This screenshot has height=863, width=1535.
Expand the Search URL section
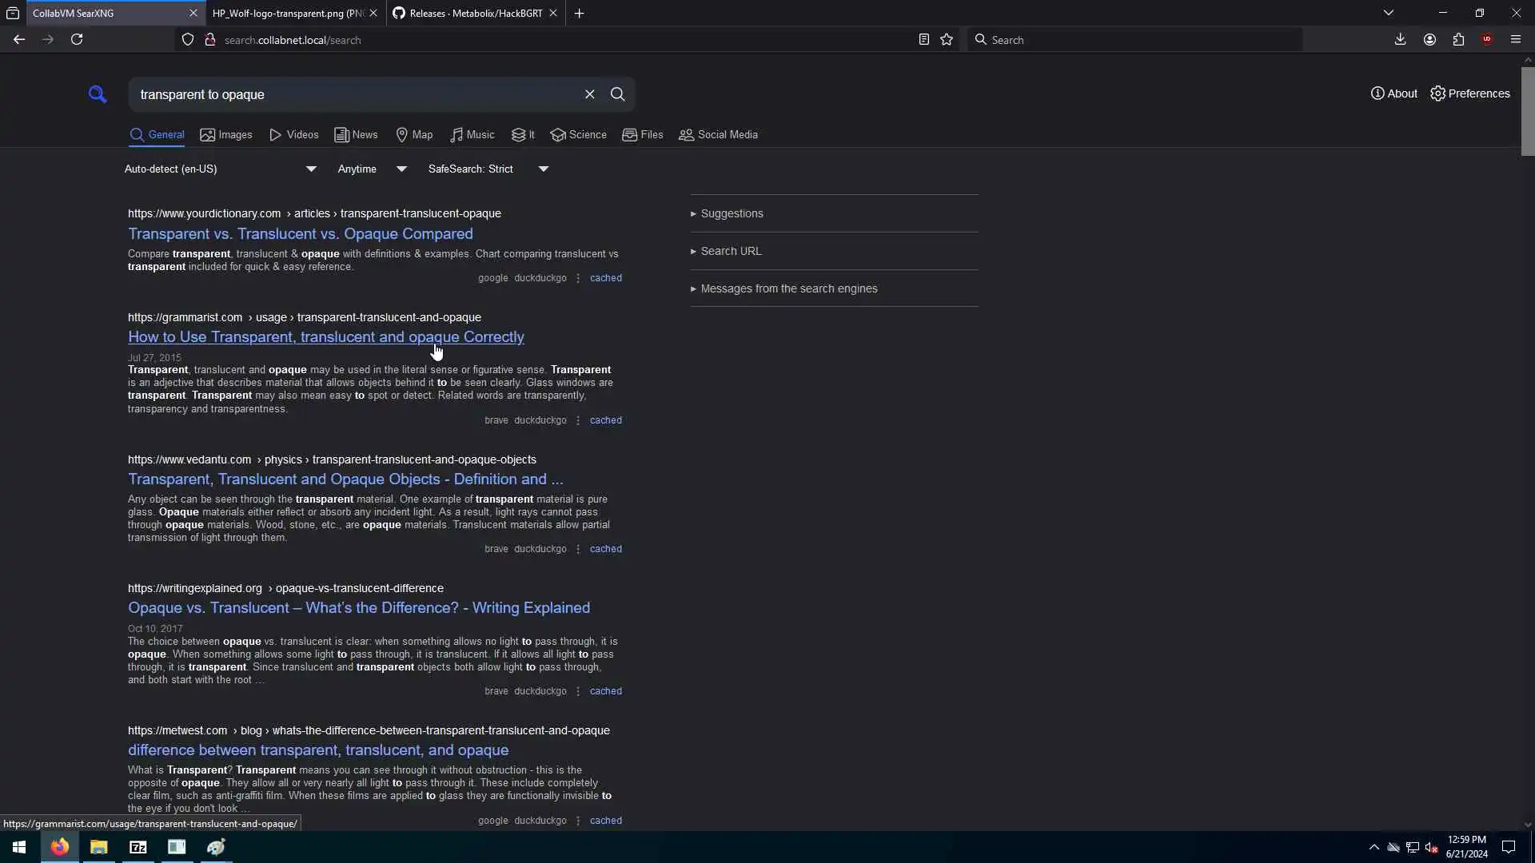(x=731, y=251)
